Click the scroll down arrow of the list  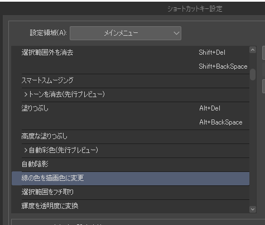tap(253, 209)
